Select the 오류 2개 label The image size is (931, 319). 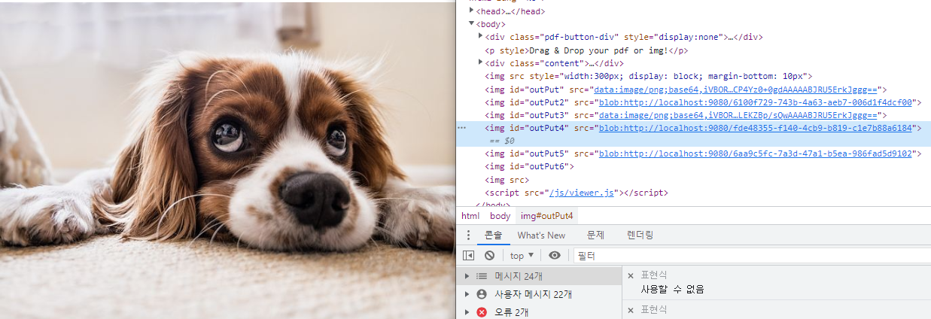pyautogui.click(x=512, y=312)
